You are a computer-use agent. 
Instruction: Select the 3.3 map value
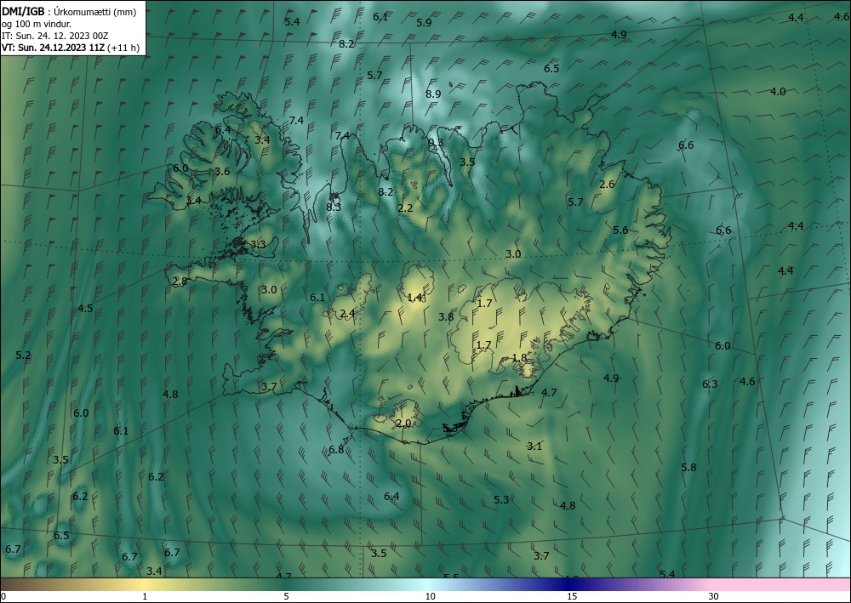point(258,245)
